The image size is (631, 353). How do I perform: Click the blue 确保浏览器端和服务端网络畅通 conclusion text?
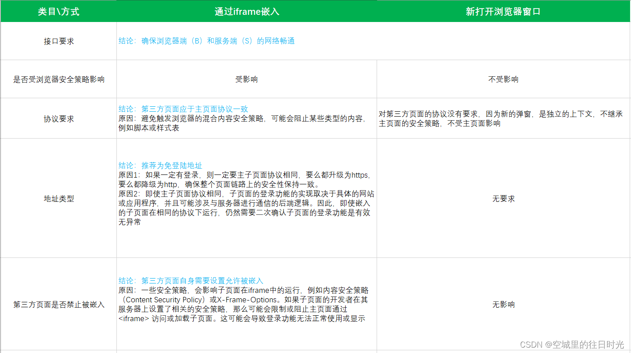click(207, 41)
